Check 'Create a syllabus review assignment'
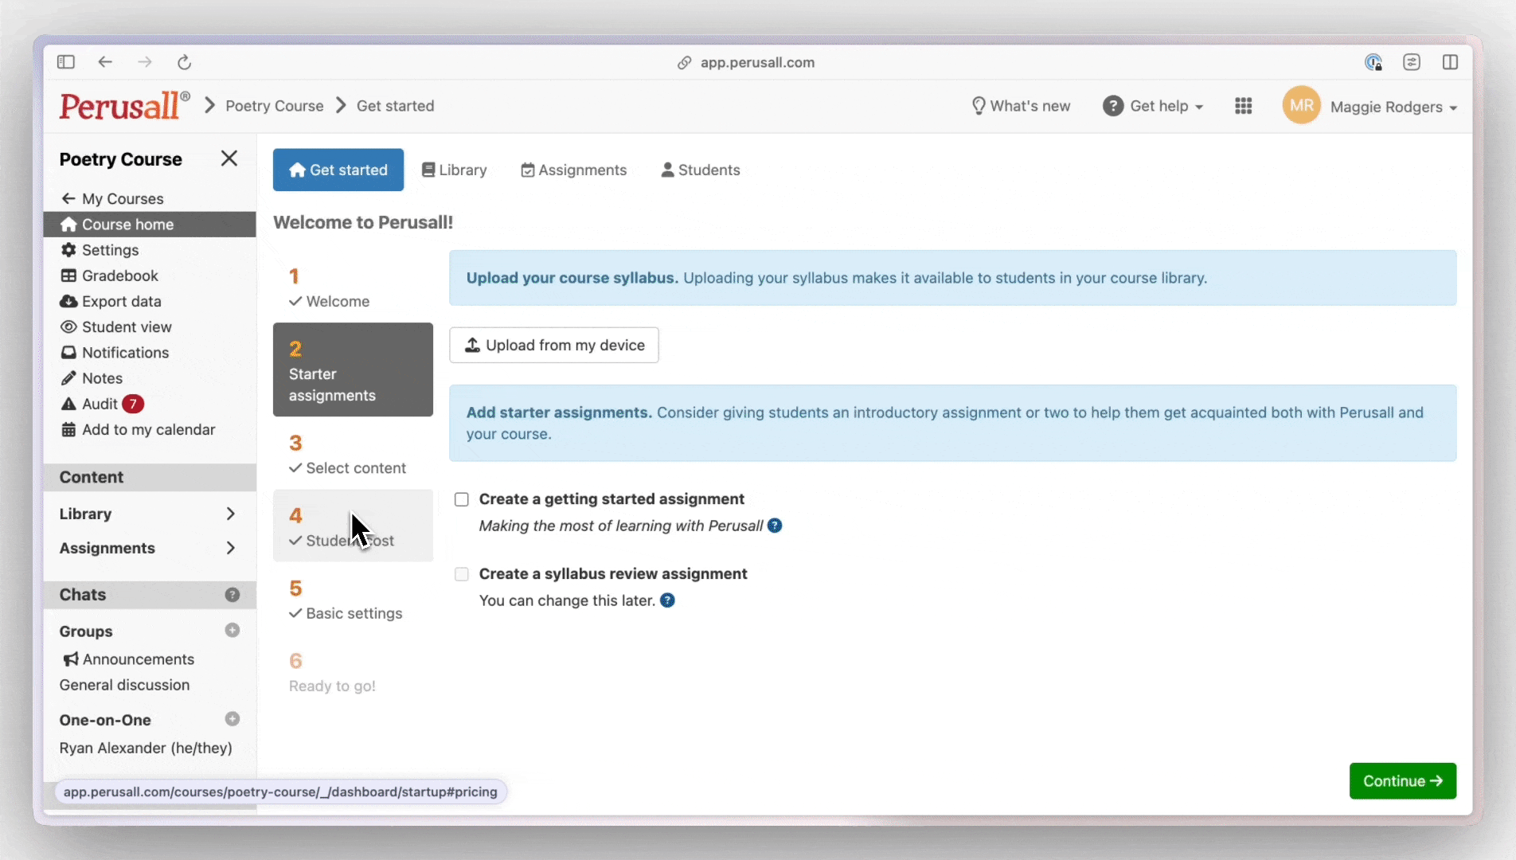The height and width of the screenshot is (860, 1516). point(462,574)
